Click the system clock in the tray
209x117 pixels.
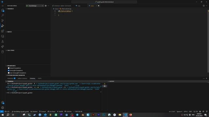(x=199, y=115)
